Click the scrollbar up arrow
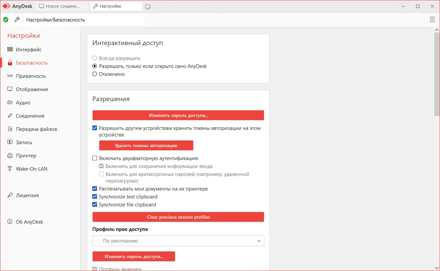440x271 pixels. click(437, 30)
